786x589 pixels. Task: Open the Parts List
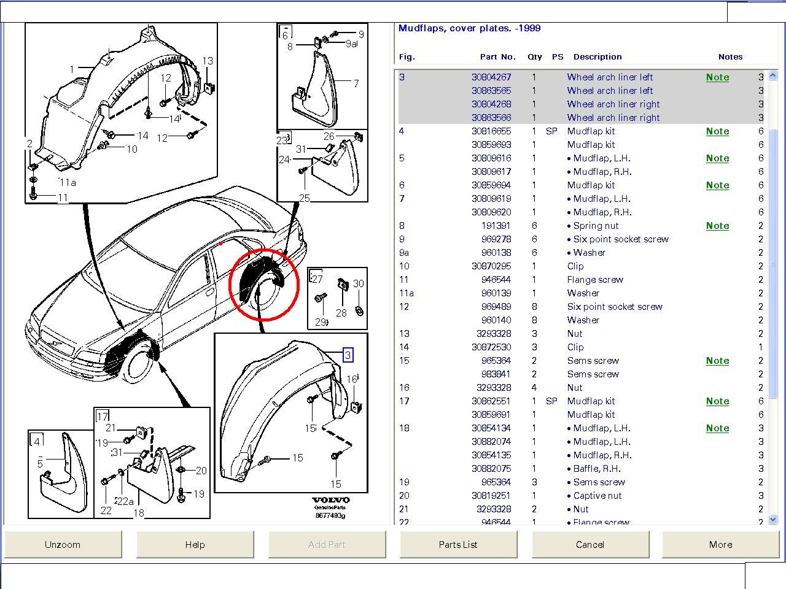[x=458, y=544]
